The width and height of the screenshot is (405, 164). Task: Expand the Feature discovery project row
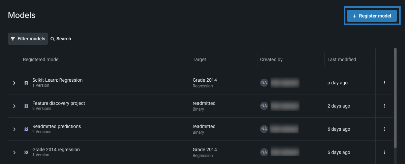coord(14,106)
